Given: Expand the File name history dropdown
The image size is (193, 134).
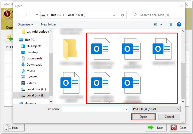Looking at the screenshot, I should (x=126, y=109).
